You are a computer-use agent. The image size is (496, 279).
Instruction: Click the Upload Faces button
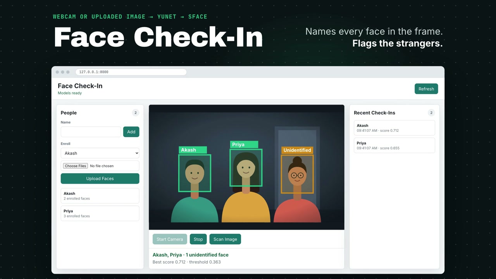click(x=100, y=179)
